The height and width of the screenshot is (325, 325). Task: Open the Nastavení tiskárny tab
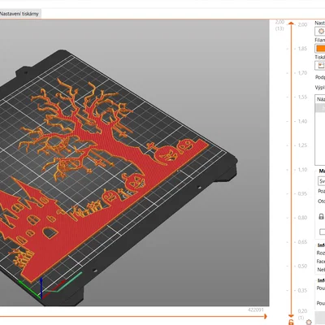click(19, 14)
